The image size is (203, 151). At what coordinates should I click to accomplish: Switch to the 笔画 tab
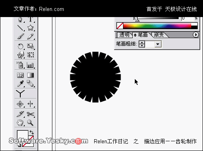[143, 35]
